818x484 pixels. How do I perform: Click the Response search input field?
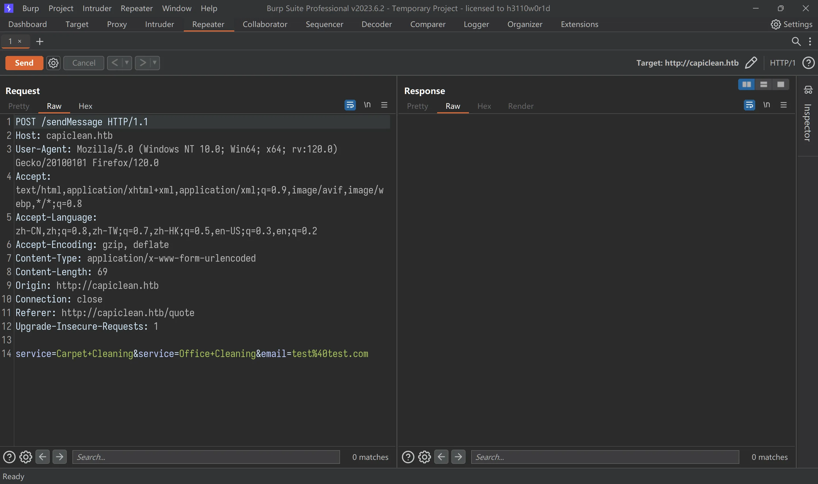pyautogui.click(x=605, y=457)
